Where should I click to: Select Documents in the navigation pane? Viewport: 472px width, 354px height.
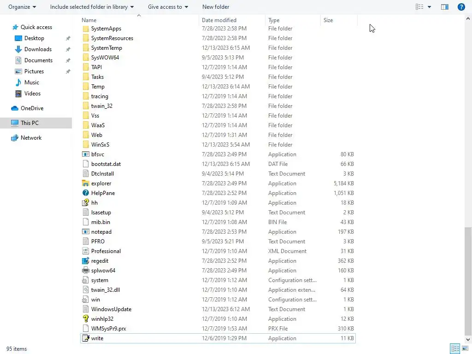coord(38,60)
